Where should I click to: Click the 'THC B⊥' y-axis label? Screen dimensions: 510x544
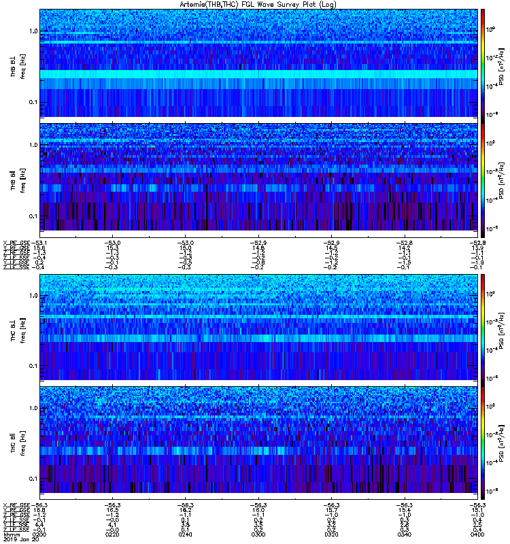tap(13, 330)
